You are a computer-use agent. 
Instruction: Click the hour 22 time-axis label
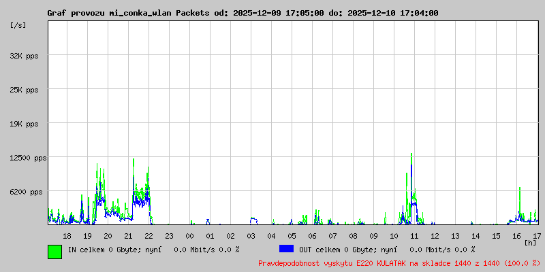[x=149, y=236]
